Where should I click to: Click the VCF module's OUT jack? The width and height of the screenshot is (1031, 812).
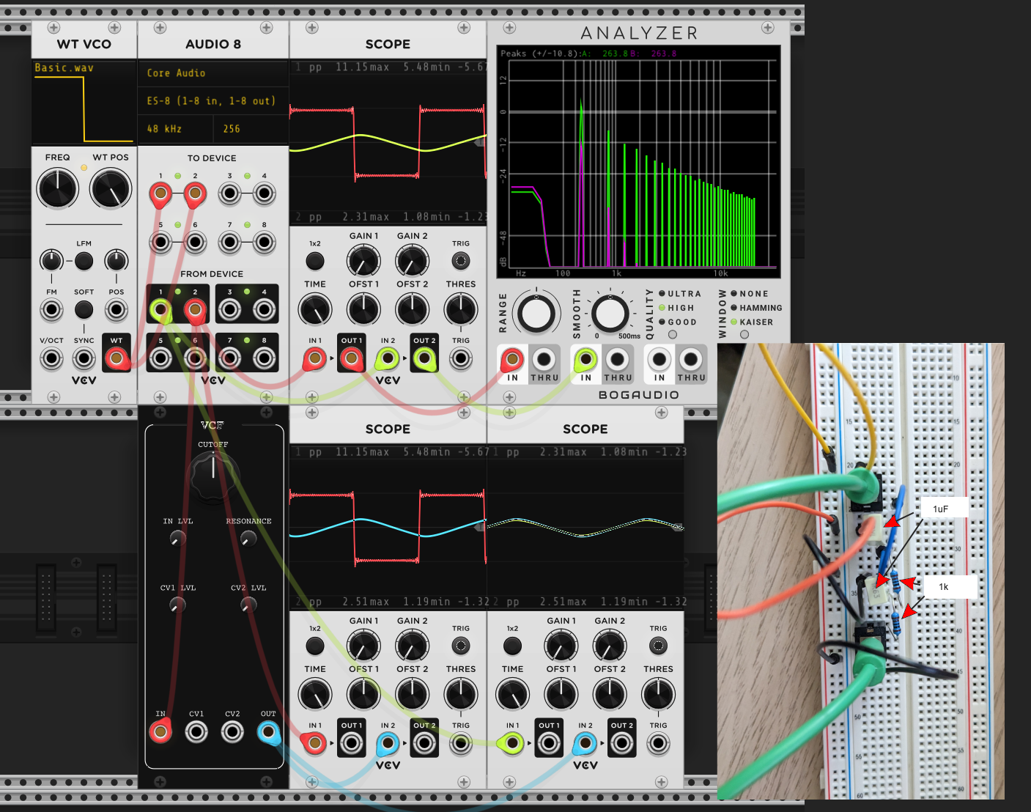pos(268,731)
